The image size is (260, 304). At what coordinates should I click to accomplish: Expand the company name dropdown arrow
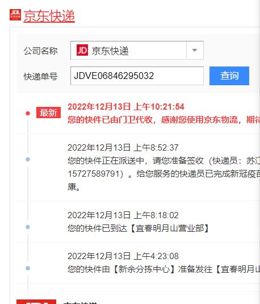pyautogui.click(x=195, y=50)
